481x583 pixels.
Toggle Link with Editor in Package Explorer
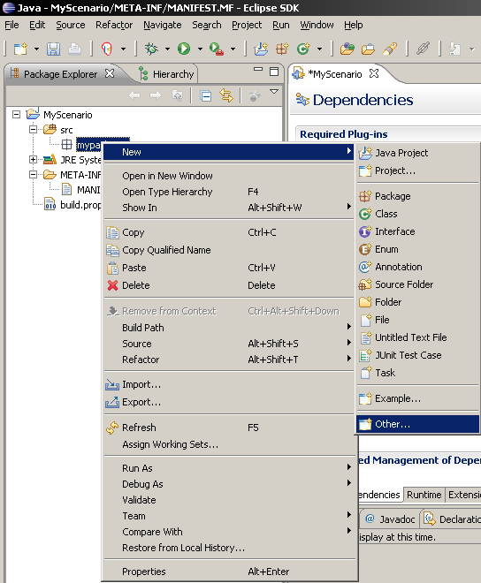(x=226, y=95)
